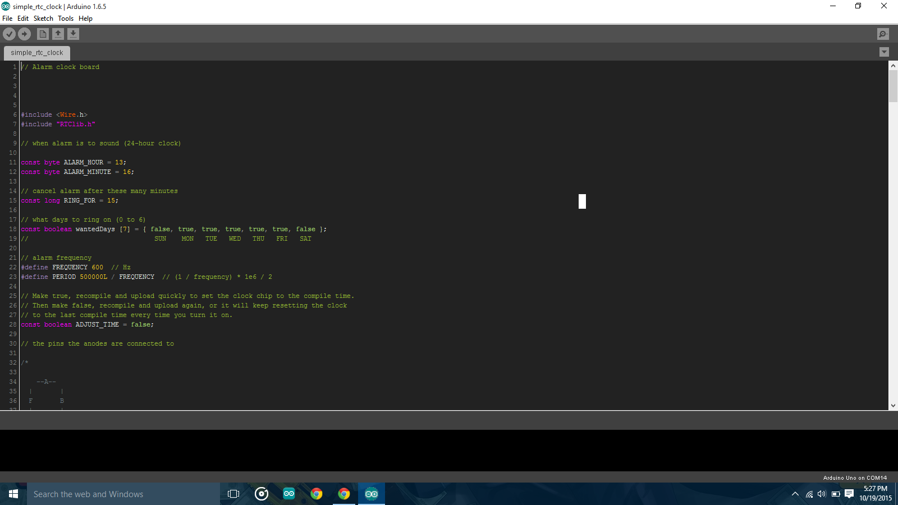Save the sketch with Save icon
The width and height of the screenshot is (898, 505).
pos(73,34)
